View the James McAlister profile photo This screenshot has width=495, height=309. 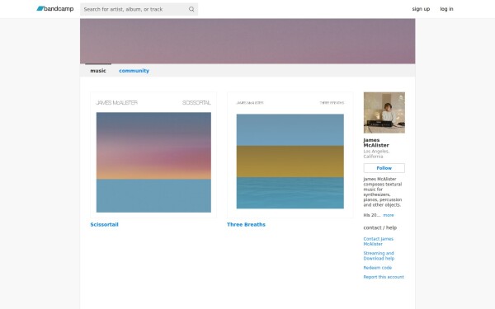(384, 113)
